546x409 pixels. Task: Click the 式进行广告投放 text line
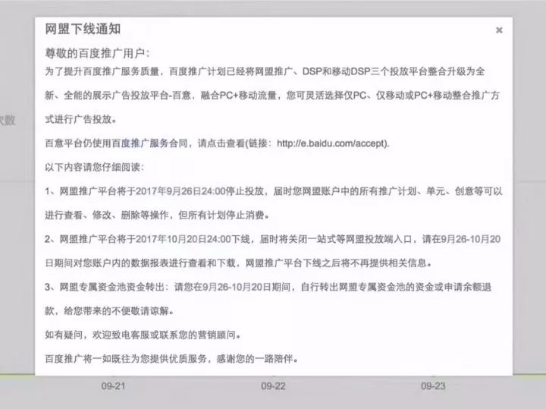[80, 119]
